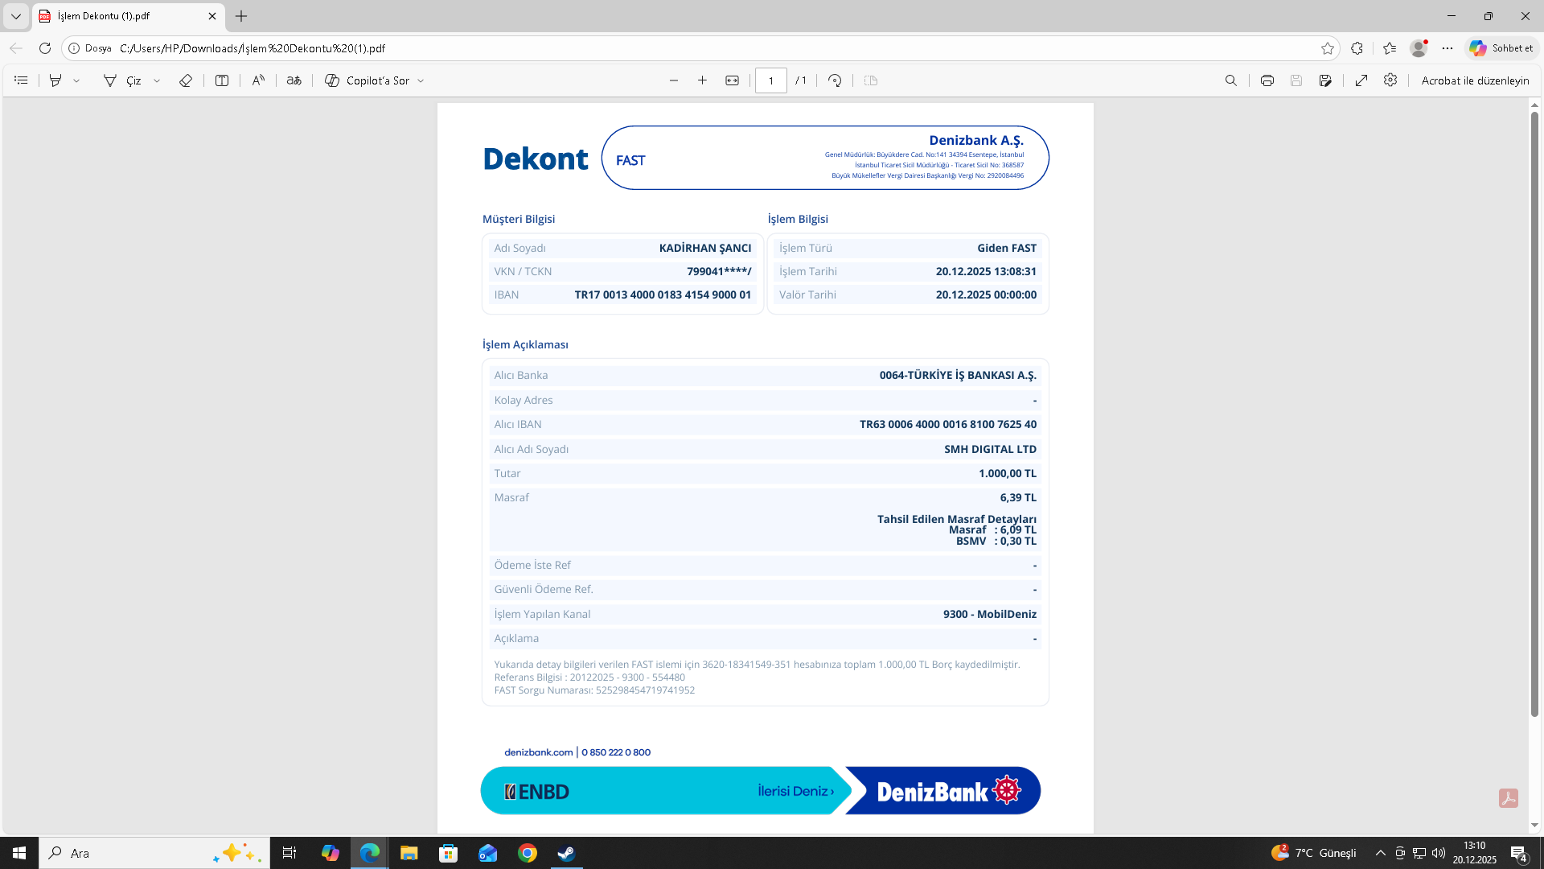Open File Explorer from the taskbar
Screen dimensions: 1544x869
click(409, 853)
